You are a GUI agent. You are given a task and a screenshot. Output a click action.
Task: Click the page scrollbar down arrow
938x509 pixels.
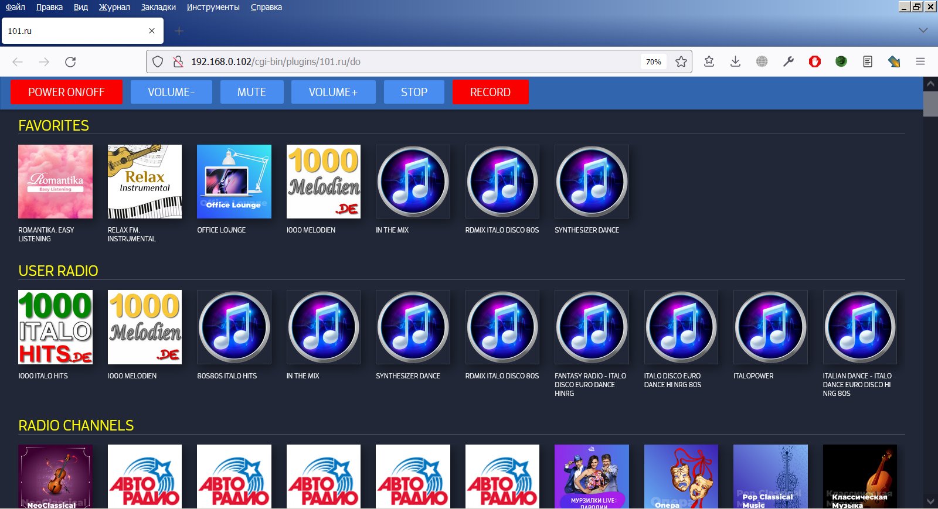930,501
